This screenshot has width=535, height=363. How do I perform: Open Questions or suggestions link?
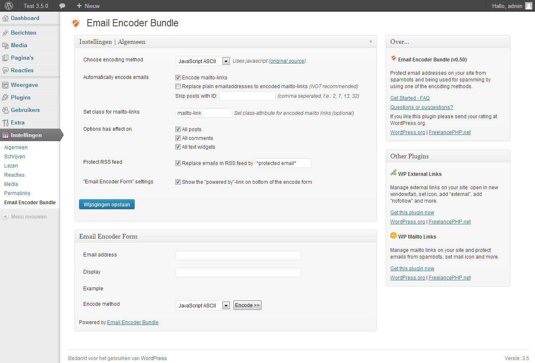point(422,107)
